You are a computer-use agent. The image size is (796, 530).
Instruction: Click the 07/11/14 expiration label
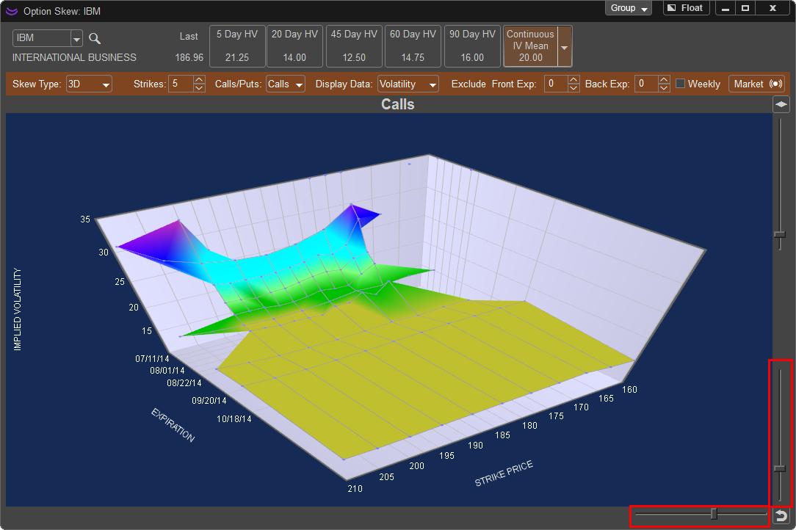(152, 358)
